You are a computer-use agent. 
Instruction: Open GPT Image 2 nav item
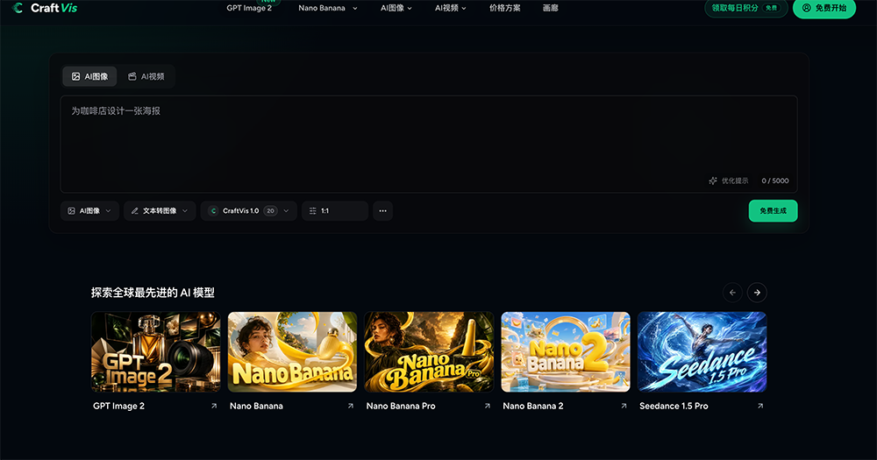point(249,8)
